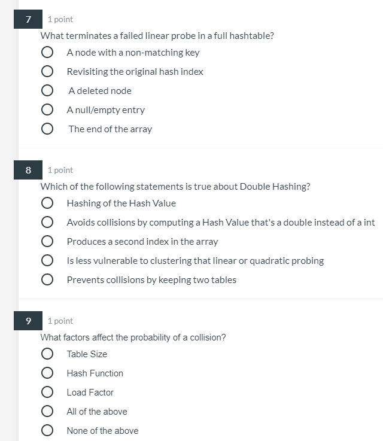Select 'The end of the array' option
383x441 pixels.
[x=47, y=129]
